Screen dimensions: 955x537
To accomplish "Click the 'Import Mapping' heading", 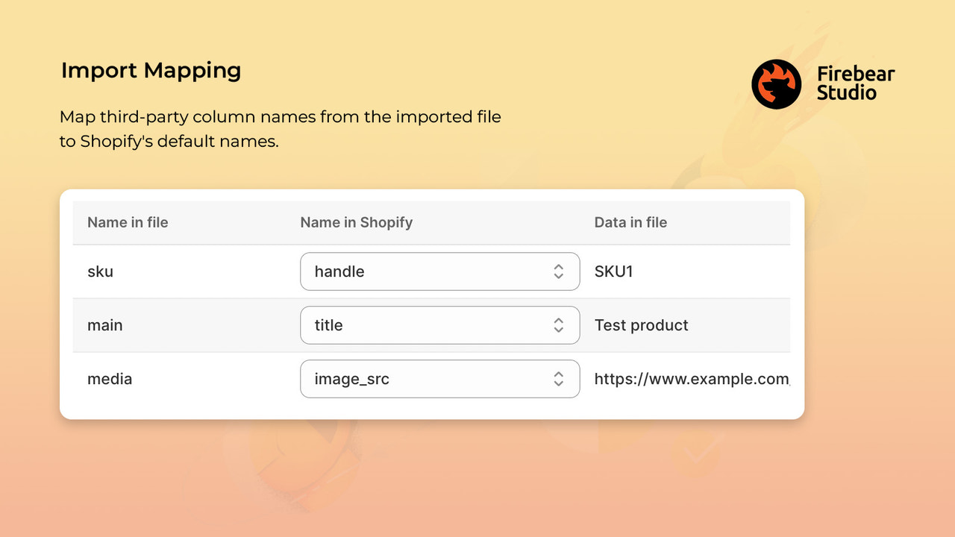I will (151, 71).
